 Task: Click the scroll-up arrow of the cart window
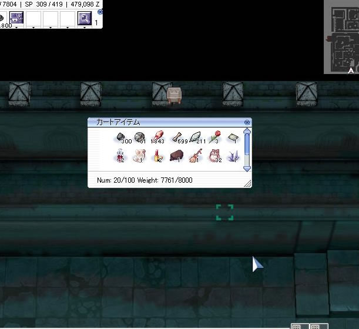click(x=247, y=131)
